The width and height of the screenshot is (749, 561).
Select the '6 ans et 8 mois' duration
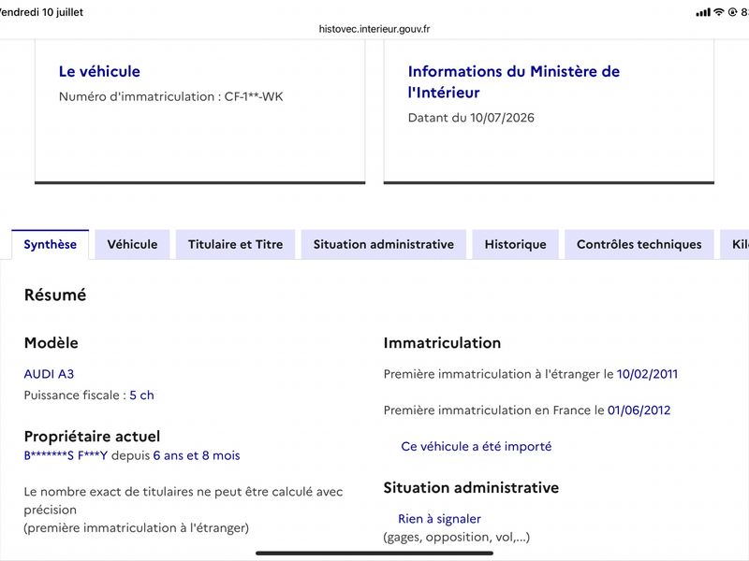pyautogui.click(x=197, y=455)
